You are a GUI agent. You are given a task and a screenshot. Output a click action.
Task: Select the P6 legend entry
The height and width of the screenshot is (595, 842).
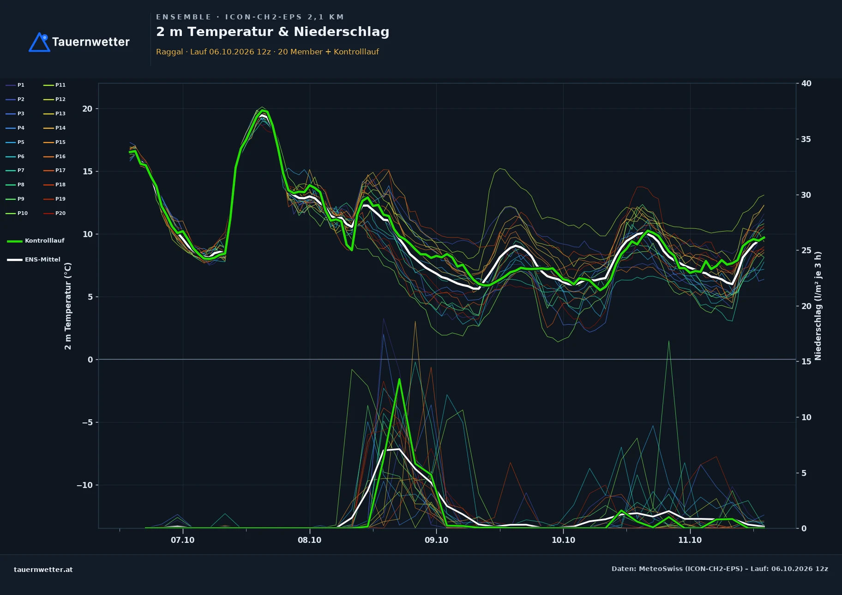[15, 156]
